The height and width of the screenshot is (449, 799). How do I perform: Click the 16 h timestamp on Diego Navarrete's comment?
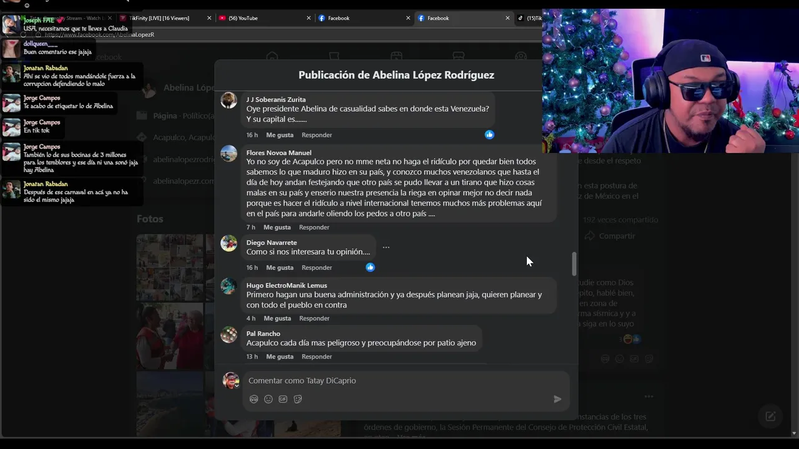point(252,268)
